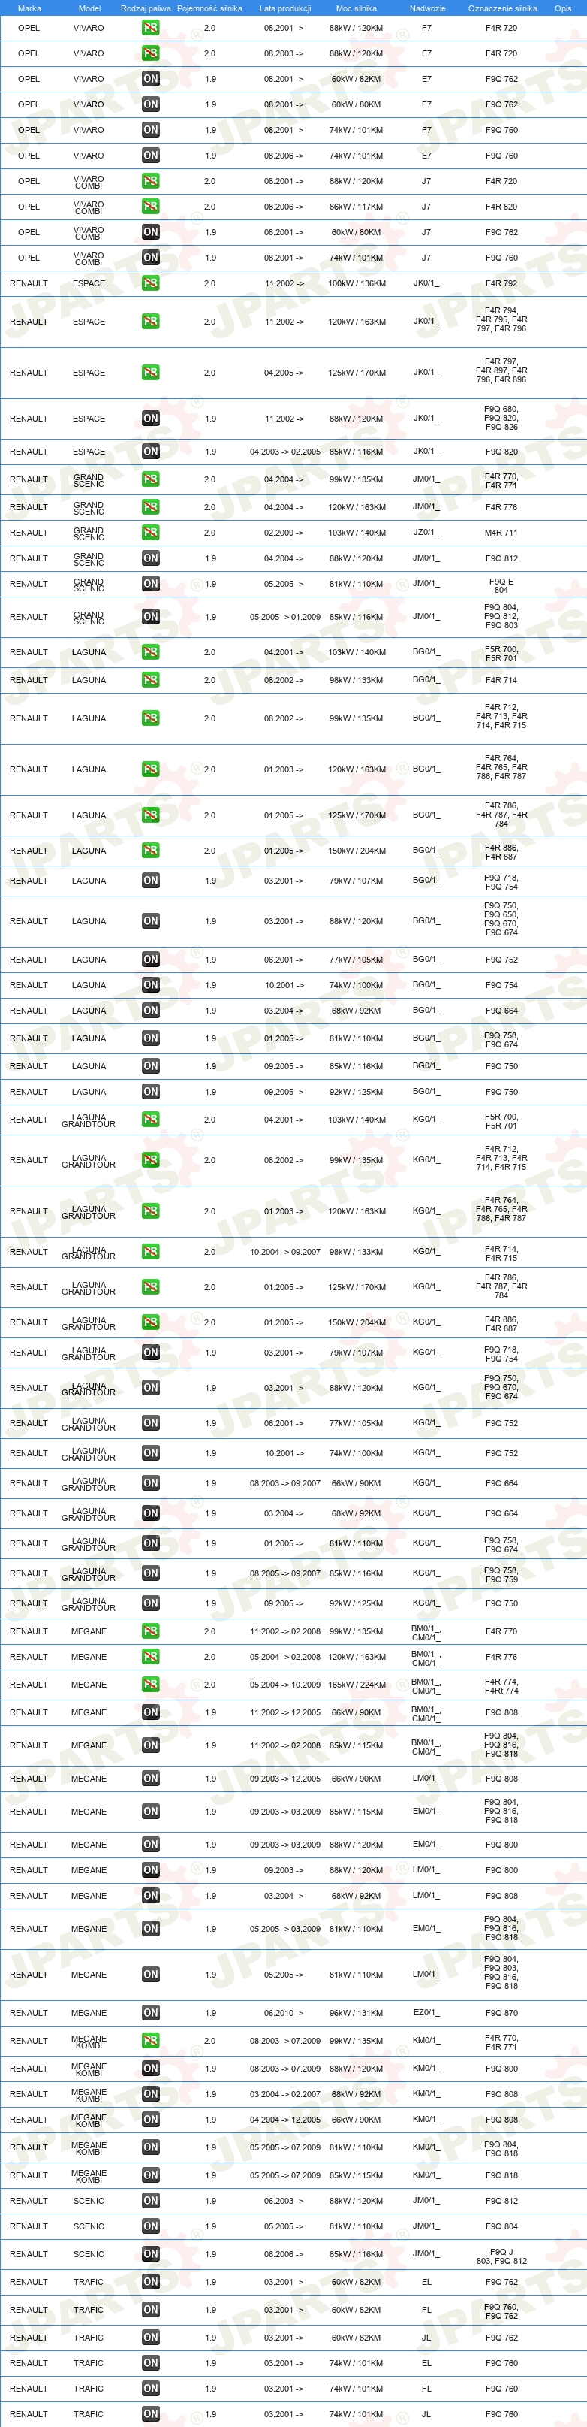Click the Nadwozie column header
The width and height of the screenshot is (587, 2427).
pos(427,8)
